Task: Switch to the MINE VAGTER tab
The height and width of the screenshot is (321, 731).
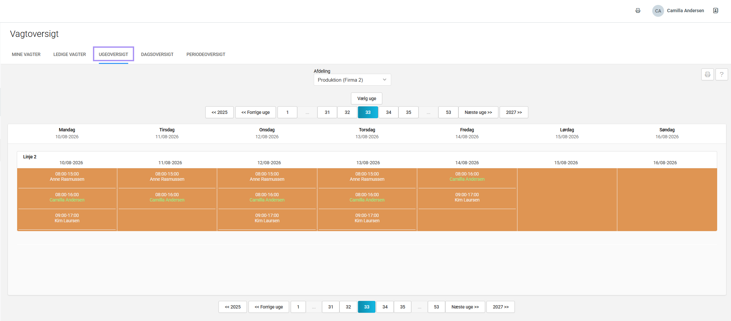Action: [26, 54]
